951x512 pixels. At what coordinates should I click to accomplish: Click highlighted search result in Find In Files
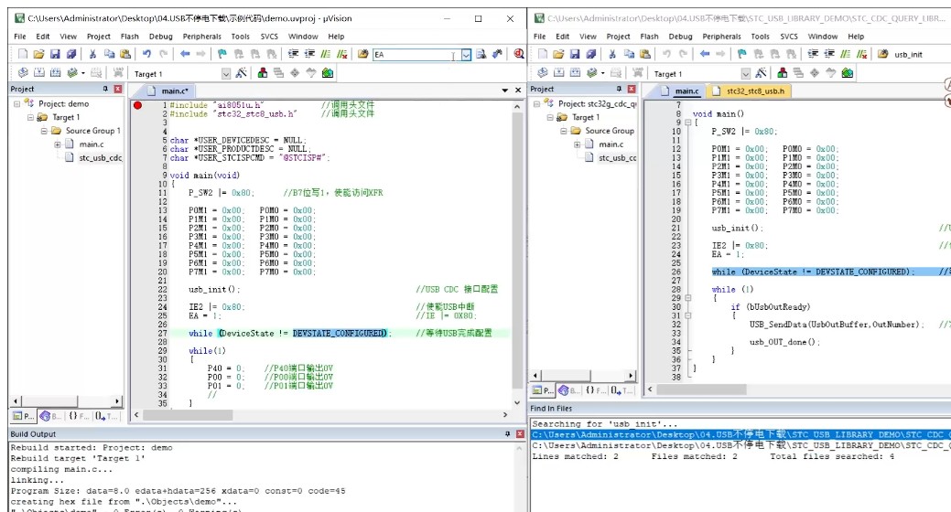point(740,434)
